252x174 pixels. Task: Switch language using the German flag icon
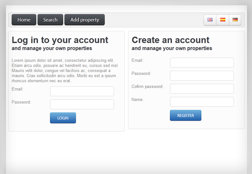click(x=235, y=20)
